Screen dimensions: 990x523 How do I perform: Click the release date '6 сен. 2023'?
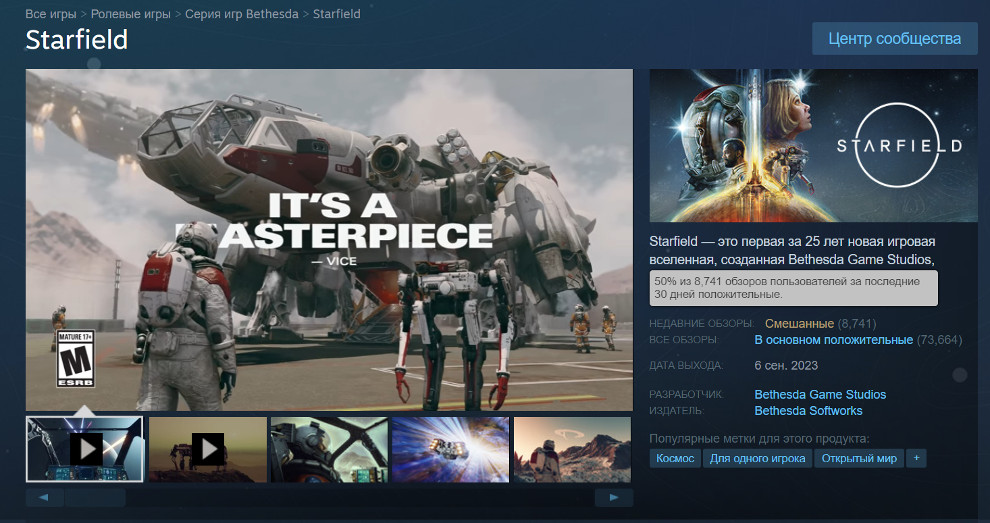[x=786, y=366]
